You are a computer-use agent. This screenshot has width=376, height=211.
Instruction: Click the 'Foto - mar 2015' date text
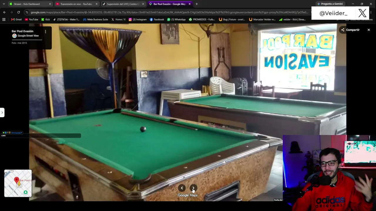(x=19, y=43)
